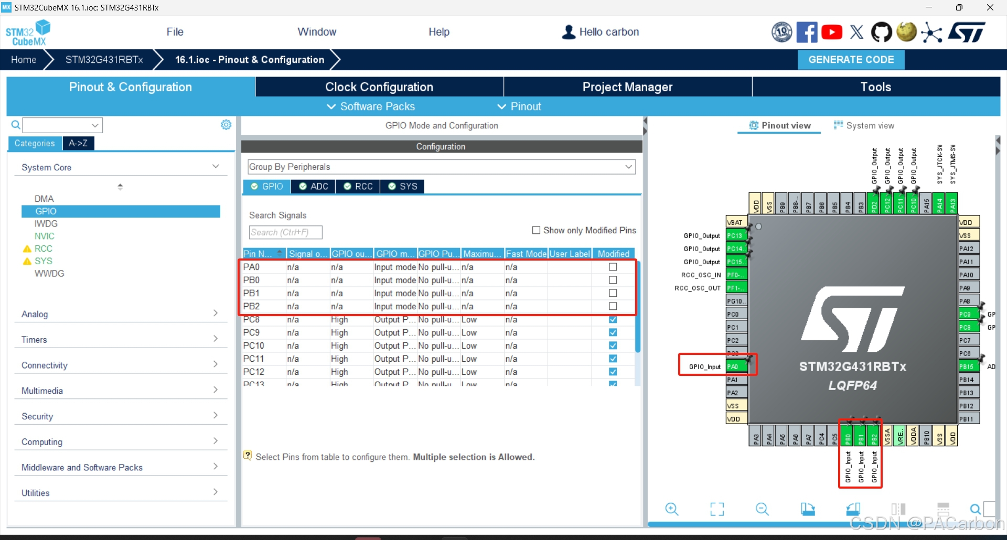Viewport: 1007px width, 540px height.
Task: Uncheck Modified box for PC8 row
Action: tap(613, 319)
